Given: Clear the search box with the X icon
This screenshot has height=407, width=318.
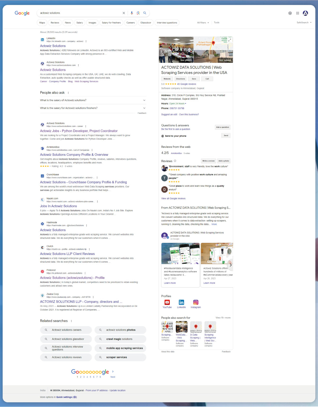Looking at the screenshot, I should [x=124, y=13].
